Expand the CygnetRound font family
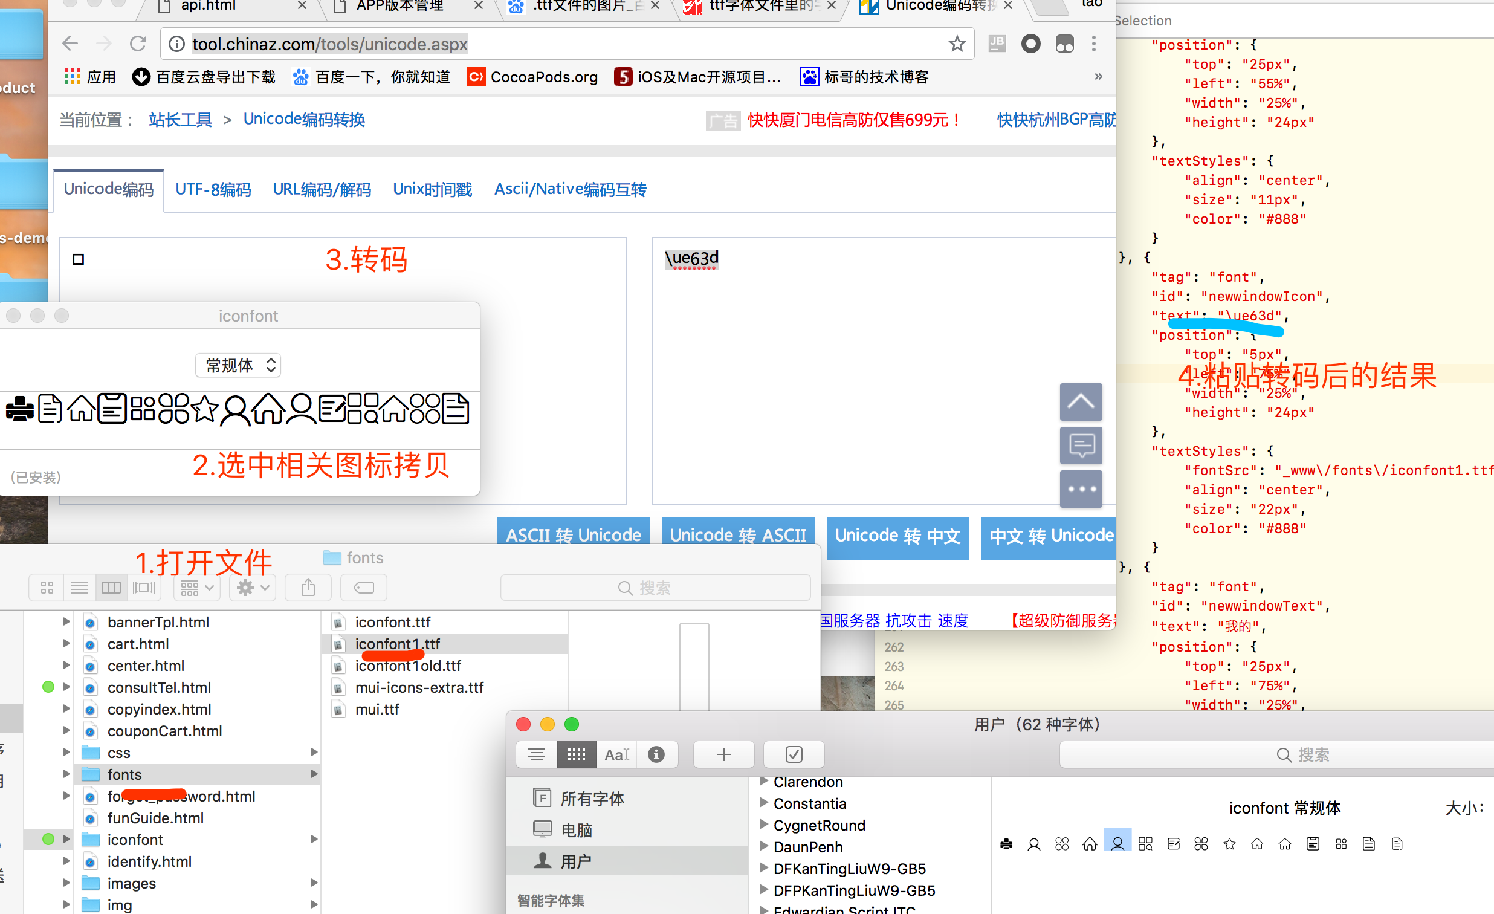This screenshot has width=1494, height=914. tap(764, 825)
